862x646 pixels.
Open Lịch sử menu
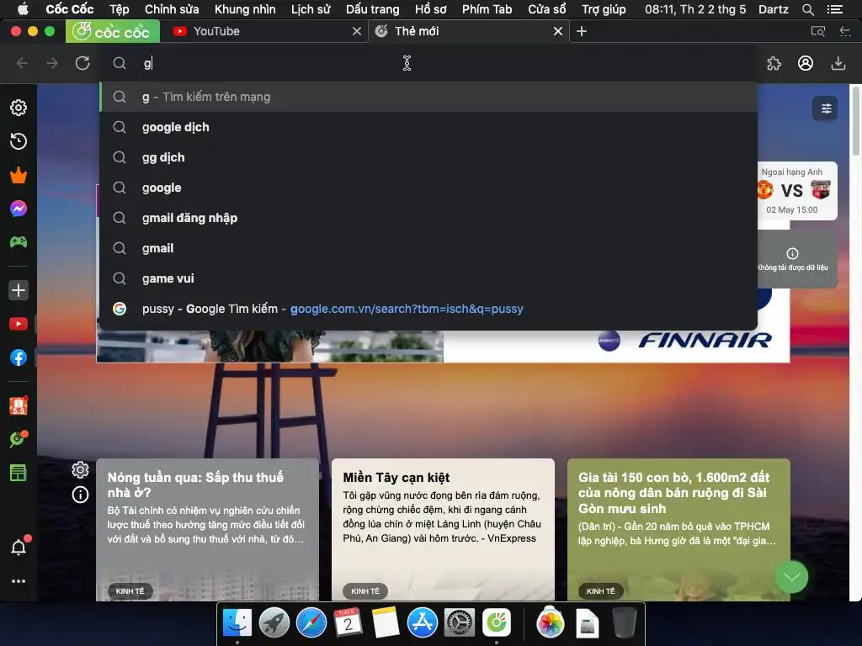point(311,9)
